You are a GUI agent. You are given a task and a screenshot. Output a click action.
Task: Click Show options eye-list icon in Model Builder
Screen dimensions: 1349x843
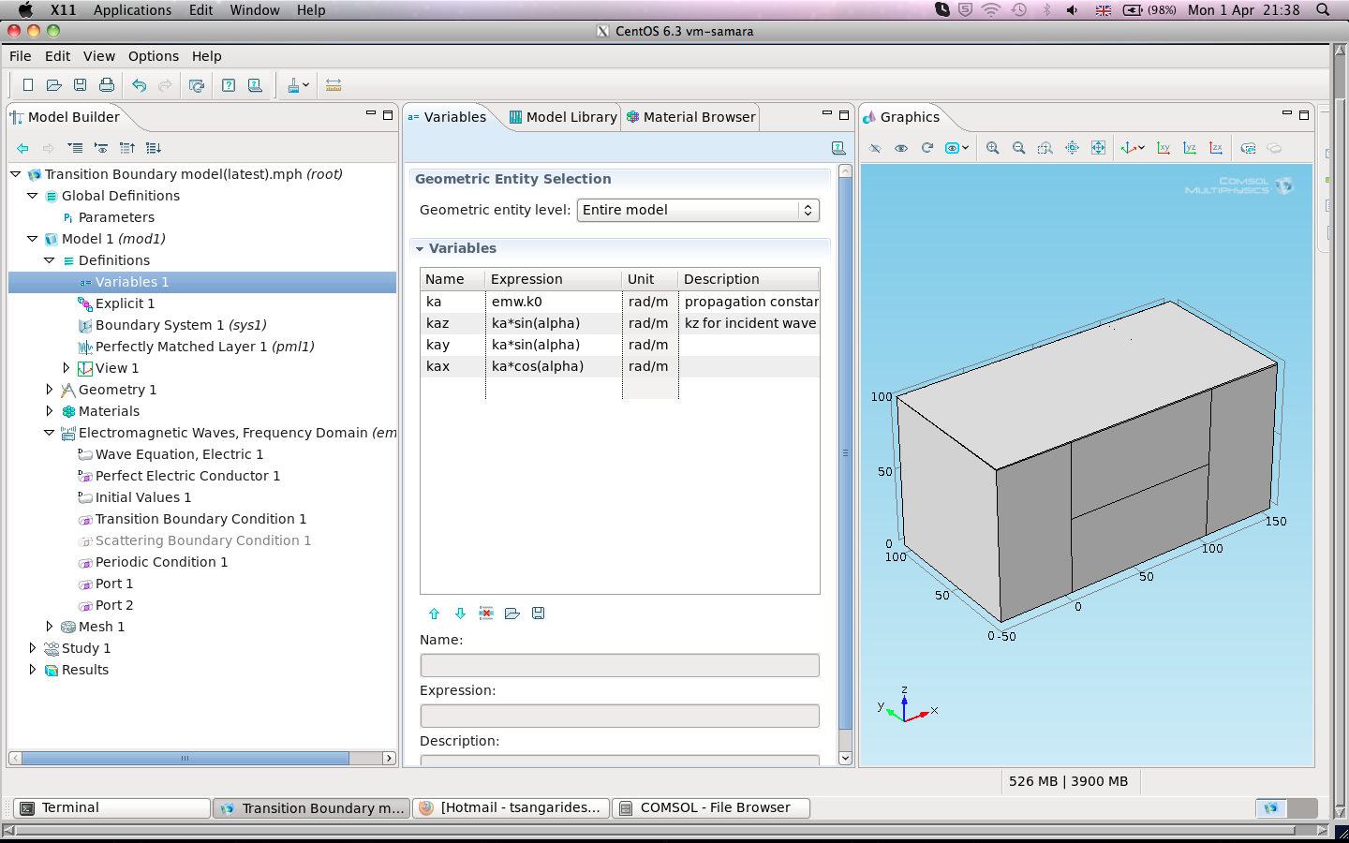[101, 148]
